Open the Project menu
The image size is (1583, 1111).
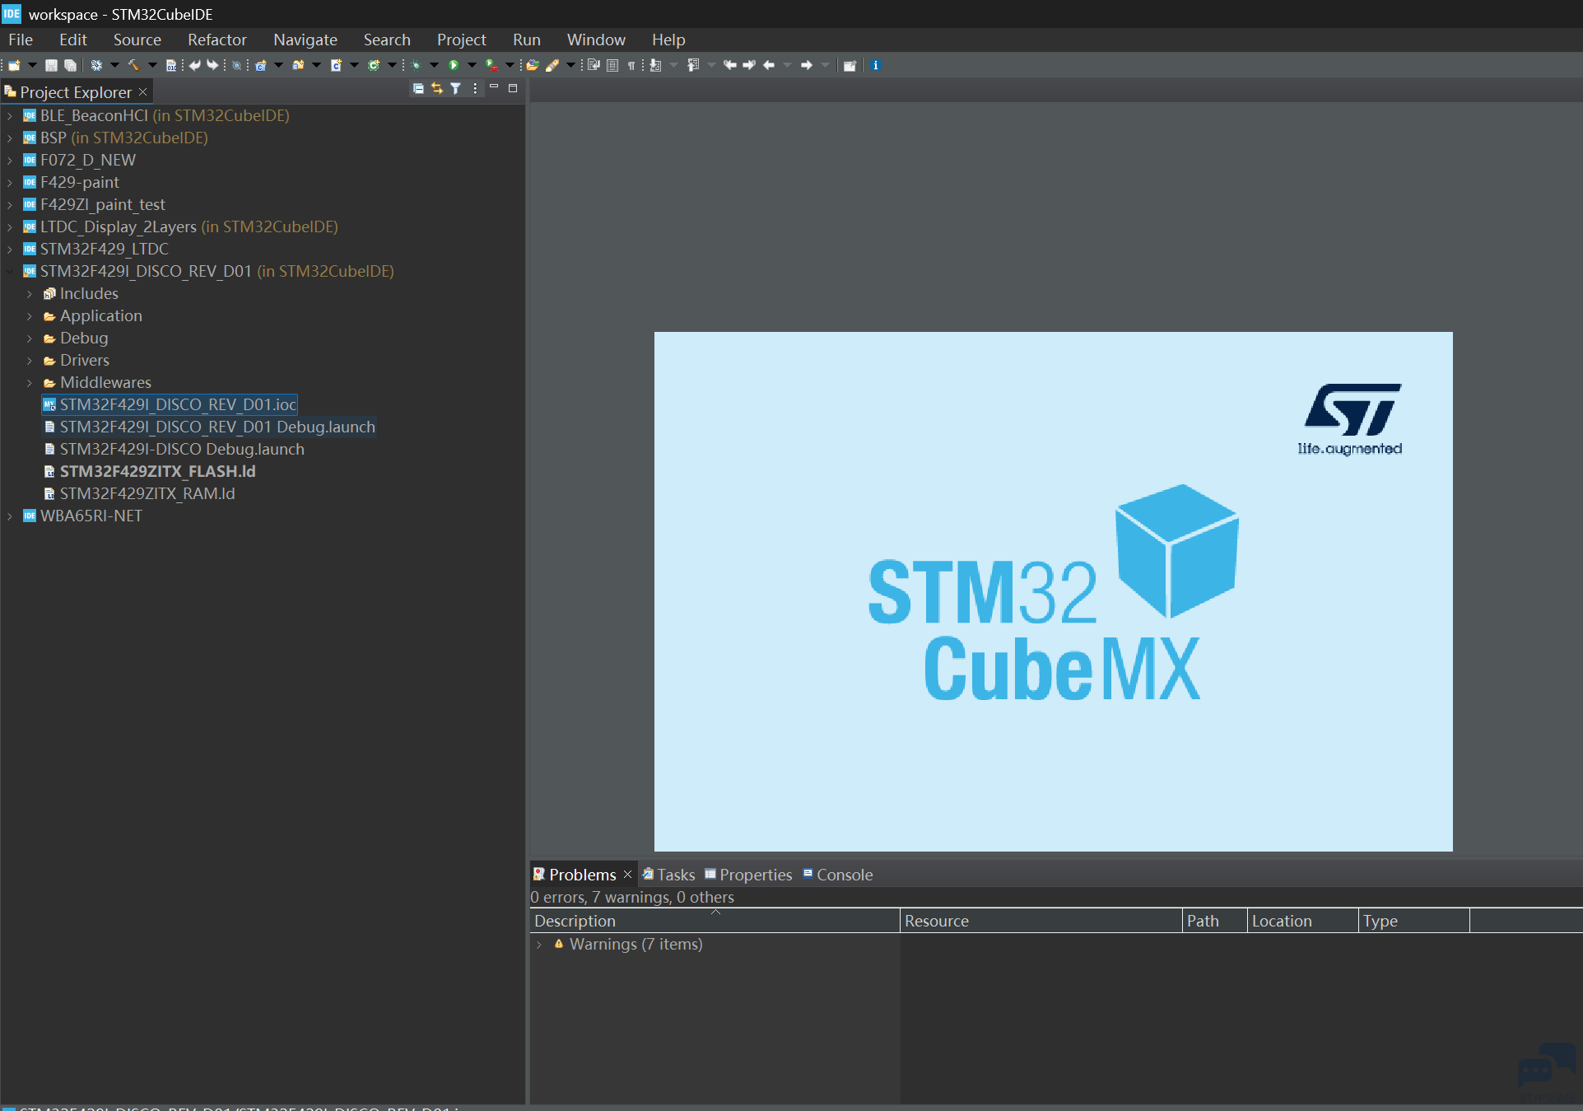(461, 40)
